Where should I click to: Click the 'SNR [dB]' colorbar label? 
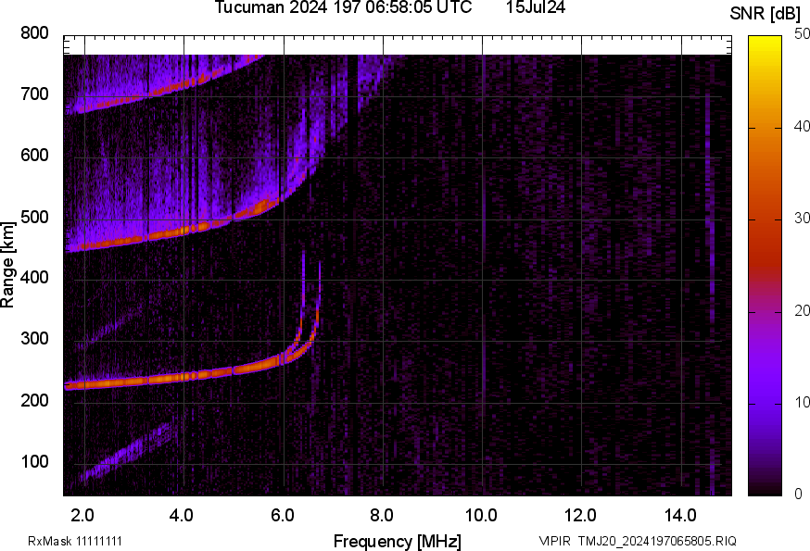(x=765, y=14)
